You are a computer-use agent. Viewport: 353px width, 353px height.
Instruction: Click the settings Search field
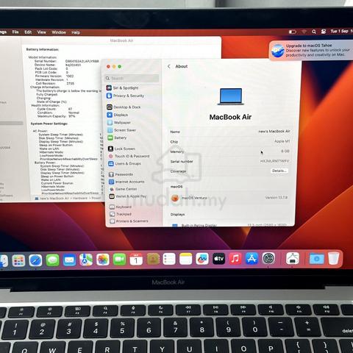click(x=132, y=78)
